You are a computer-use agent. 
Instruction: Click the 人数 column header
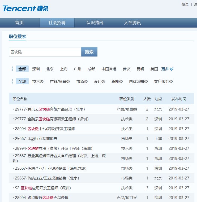coord(147,99)
